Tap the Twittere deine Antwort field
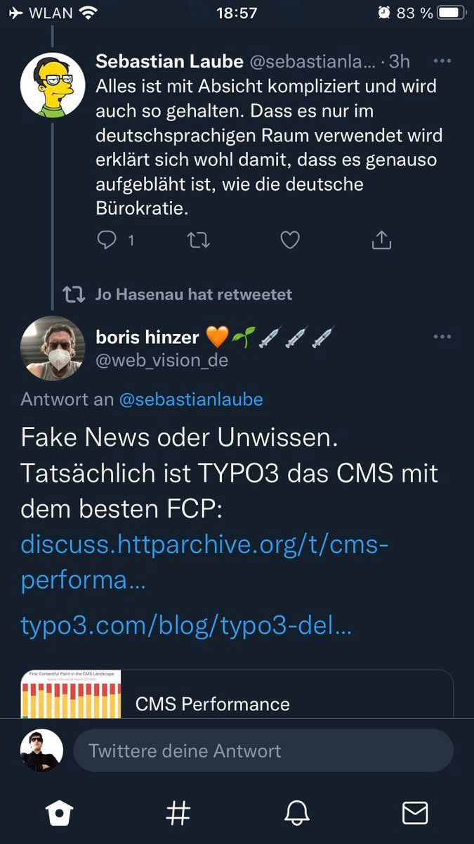This screenshot has width=474, height=844. pos(263,750)
